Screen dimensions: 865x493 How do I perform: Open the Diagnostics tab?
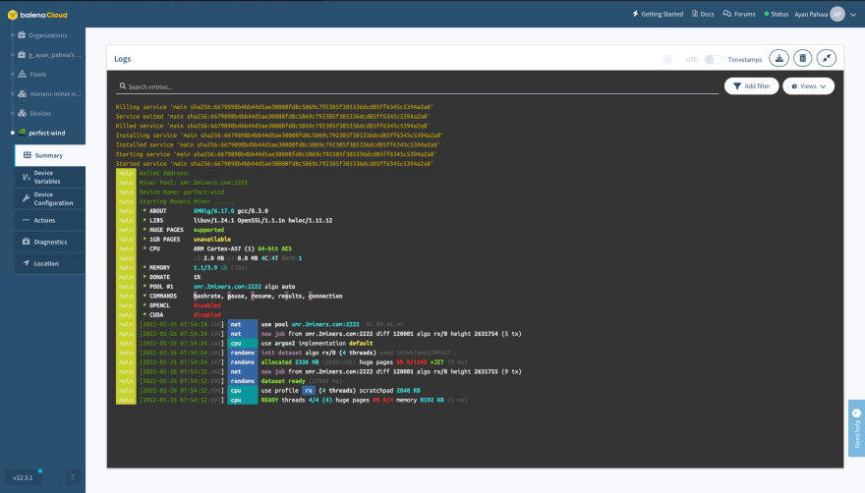[50, 242]
